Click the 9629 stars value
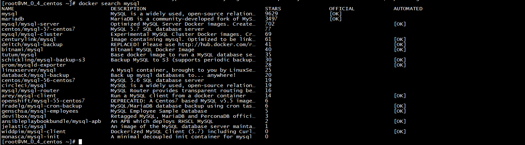525x145 pixels. pos(271,14)
